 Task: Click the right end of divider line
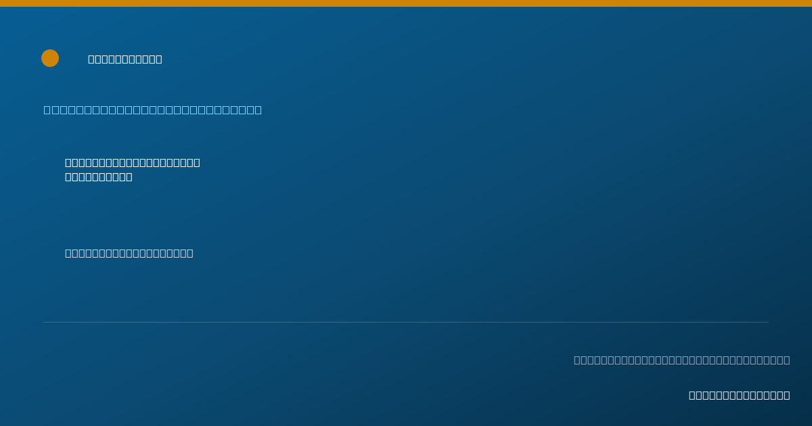(x=767, y=322)
